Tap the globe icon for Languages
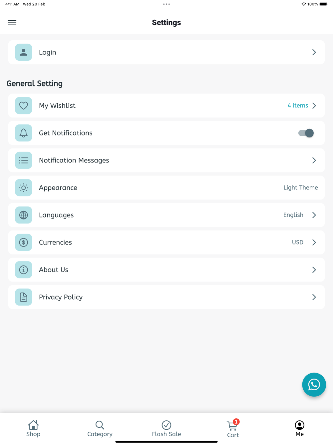 tap(23, 215)
